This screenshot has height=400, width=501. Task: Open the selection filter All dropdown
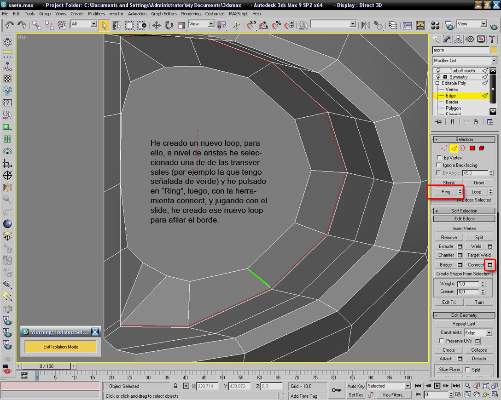[84, 24]
